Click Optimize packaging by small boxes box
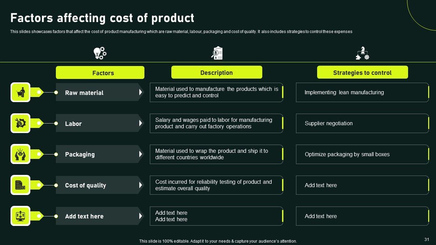This screenshot has width=436, height=245. pos(362,154)
